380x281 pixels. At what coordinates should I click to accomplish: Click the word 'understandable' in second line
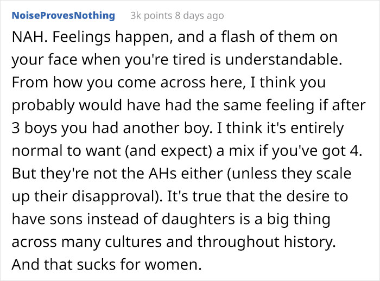coord(282,60)
